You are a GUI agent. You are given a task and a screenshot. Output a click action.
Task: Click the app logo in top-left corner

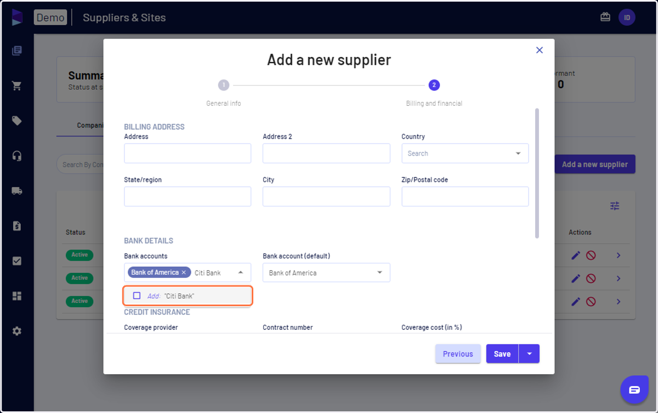(17, 17)
